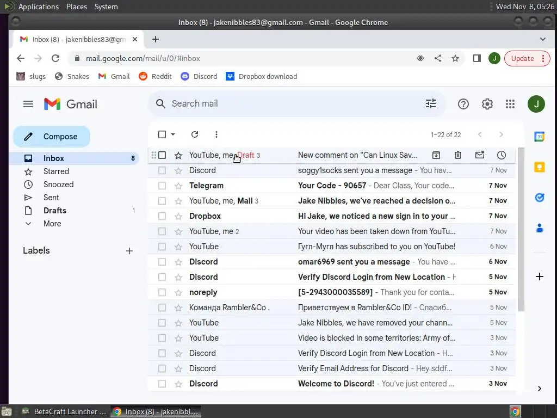Open the Dropbox download bookmark
Screen dimensions: 557x418
pyautogui.click(x=262, y=76)
